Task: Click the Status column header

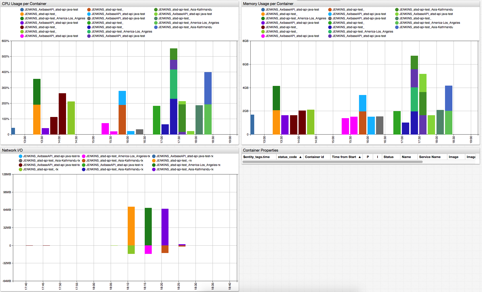Action: 391,157
